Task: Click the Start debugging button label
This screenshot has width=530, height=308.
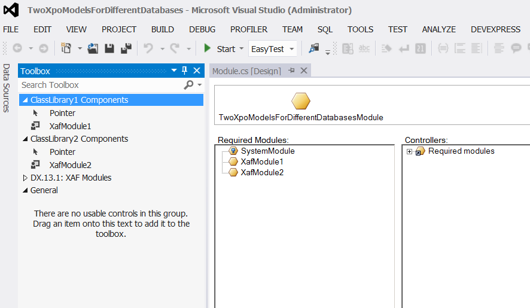Action: pos(226,49)
